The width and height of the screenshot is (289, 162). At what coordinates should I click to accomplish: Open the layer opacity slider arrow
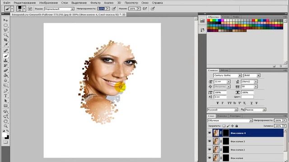click(x=284, y=120)
